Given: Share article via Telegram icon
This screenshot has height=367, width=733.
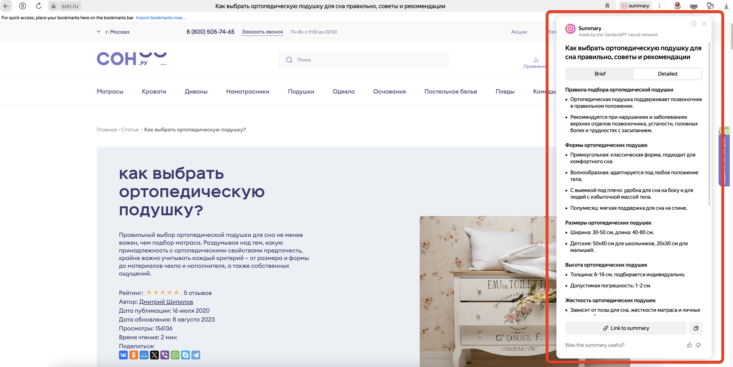Looking at the screenshot, I should (x=196, y=355).
